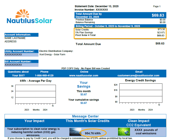Click the Invoice Number text
This screenshot has height=140, width=175.
point(91,10)
